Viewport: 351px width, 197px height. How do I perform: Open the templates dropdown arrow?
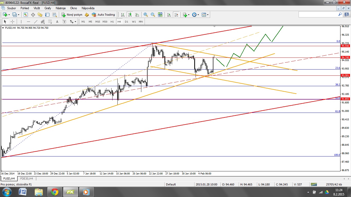point(208,15)
